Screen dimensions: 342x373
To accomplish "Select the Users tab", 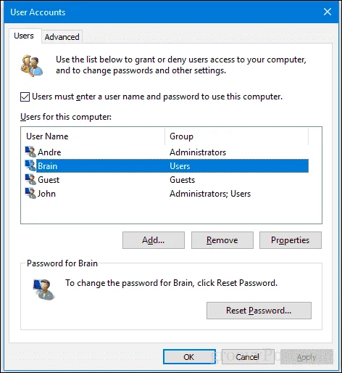I will (24, 36).
